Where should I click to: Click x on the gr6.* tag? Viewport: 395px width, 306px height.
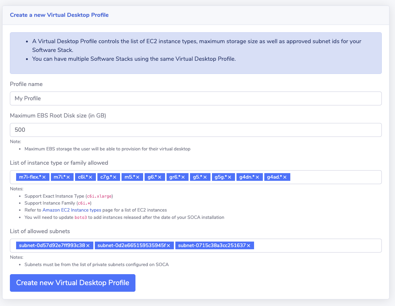click(x=183, y=177)
